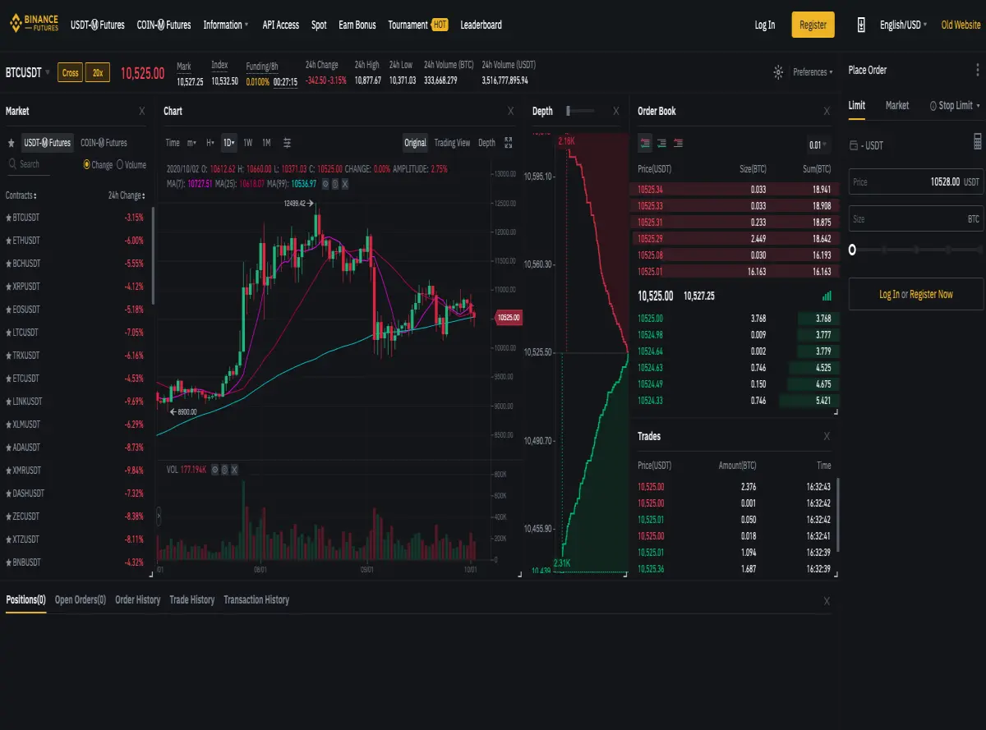Toggle the light theme sun icon
The image size is (986, 730).
(778, 72)
